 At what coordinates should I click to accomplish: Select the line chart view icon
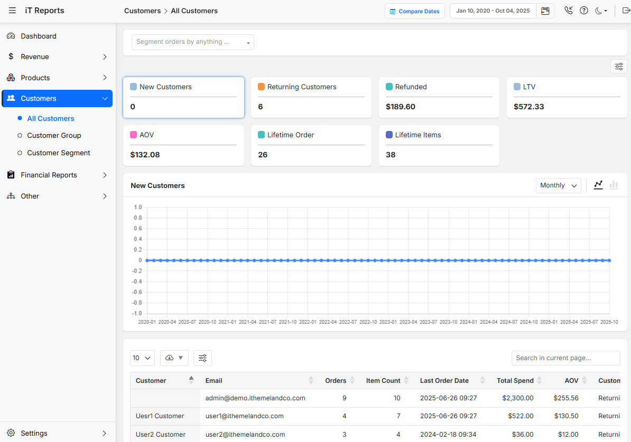[598, 185]
